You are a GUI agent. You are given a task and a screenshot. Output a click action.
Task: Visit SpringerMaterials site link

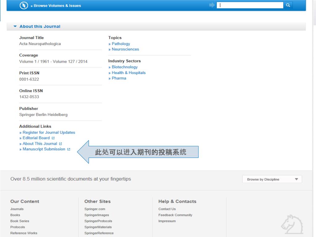coord(98,227)
